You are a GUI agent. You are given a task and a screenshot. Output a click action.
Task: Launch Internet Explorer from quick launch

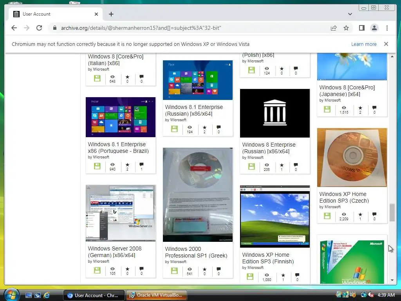coord(47,295)
